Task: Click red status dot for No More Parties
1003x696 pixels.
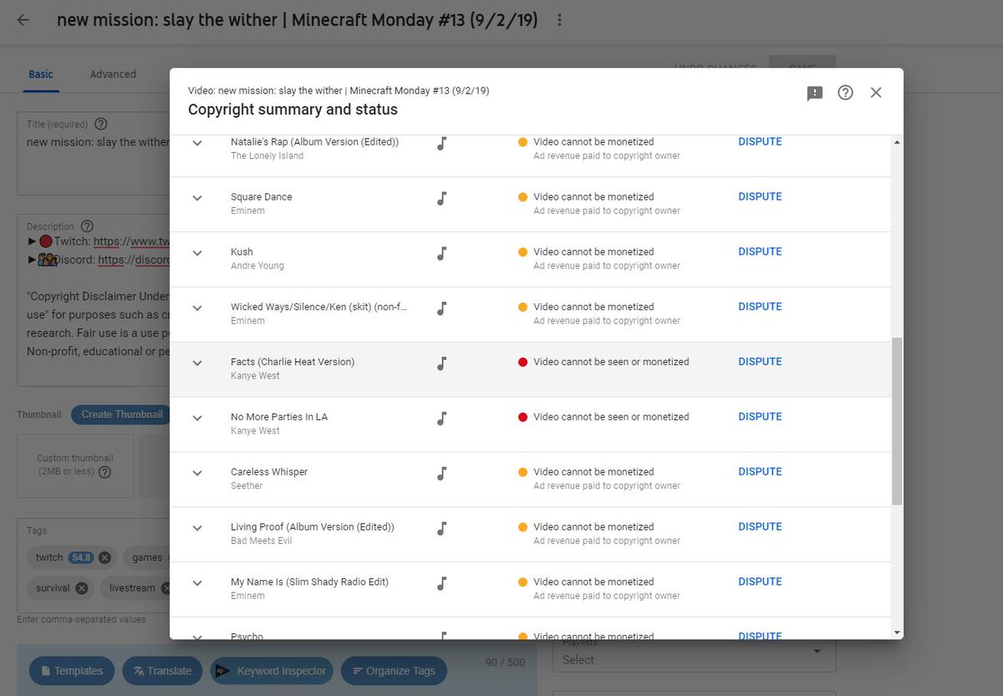Action: (523, 417)
